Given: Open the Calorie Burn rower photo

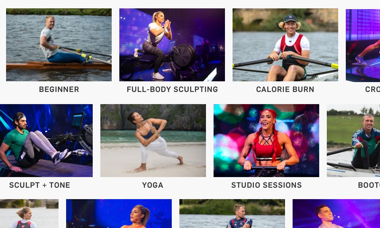Looking at the screenshot, I should (x=285, y=45).
